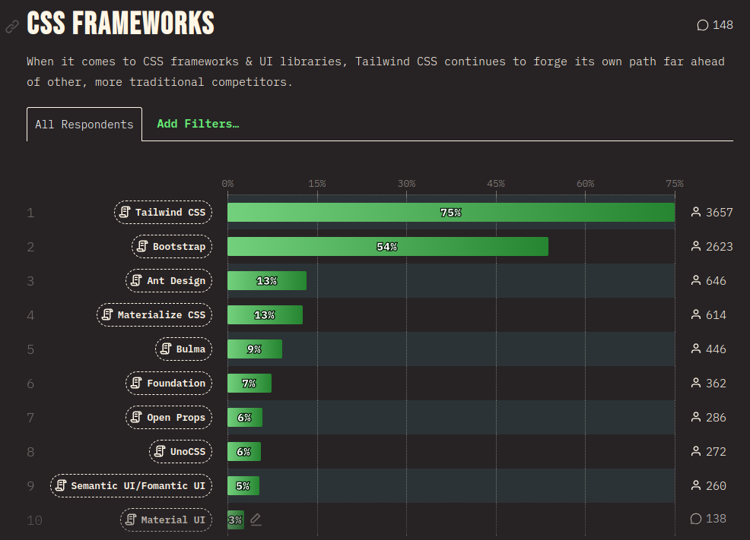750x540 pixels.
Task: Click the Tailwind CSS 75% bar
Action: pos(450,213)
